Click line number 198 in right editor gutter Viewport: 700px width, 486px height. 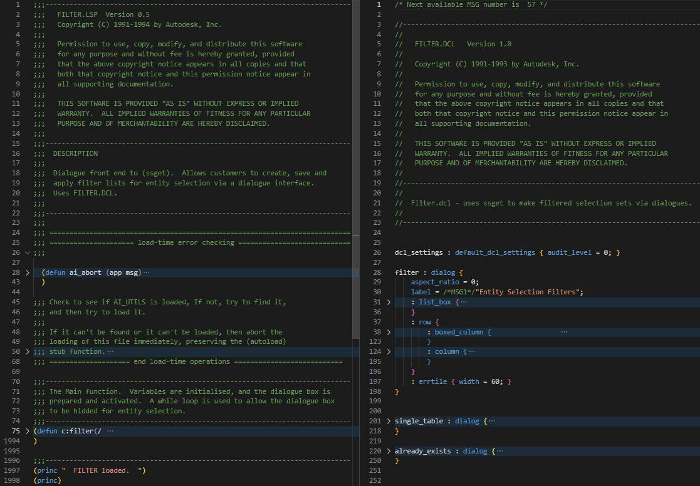pos(375,391)
